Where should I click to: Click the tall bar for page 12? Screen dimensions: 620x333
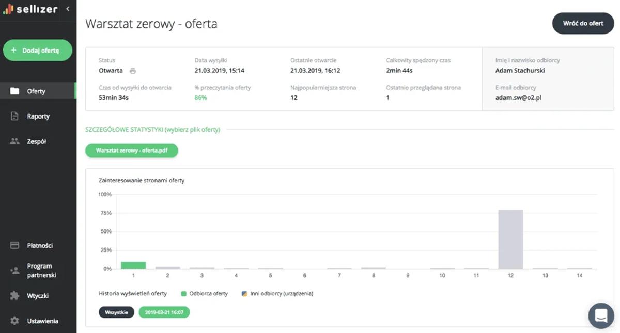(510, 239)
